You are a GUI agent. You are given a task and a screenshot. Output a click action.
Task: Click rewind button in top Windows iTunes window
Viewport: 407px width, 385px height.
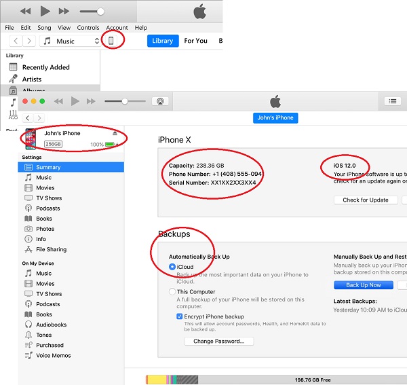26,12
